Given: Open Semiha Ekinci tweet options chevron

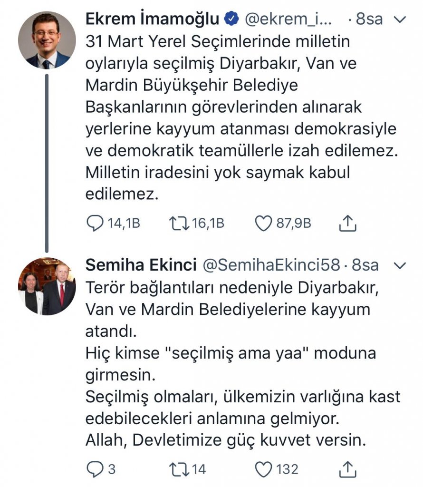Looking at the screenshot, I should tap(401, 265).
